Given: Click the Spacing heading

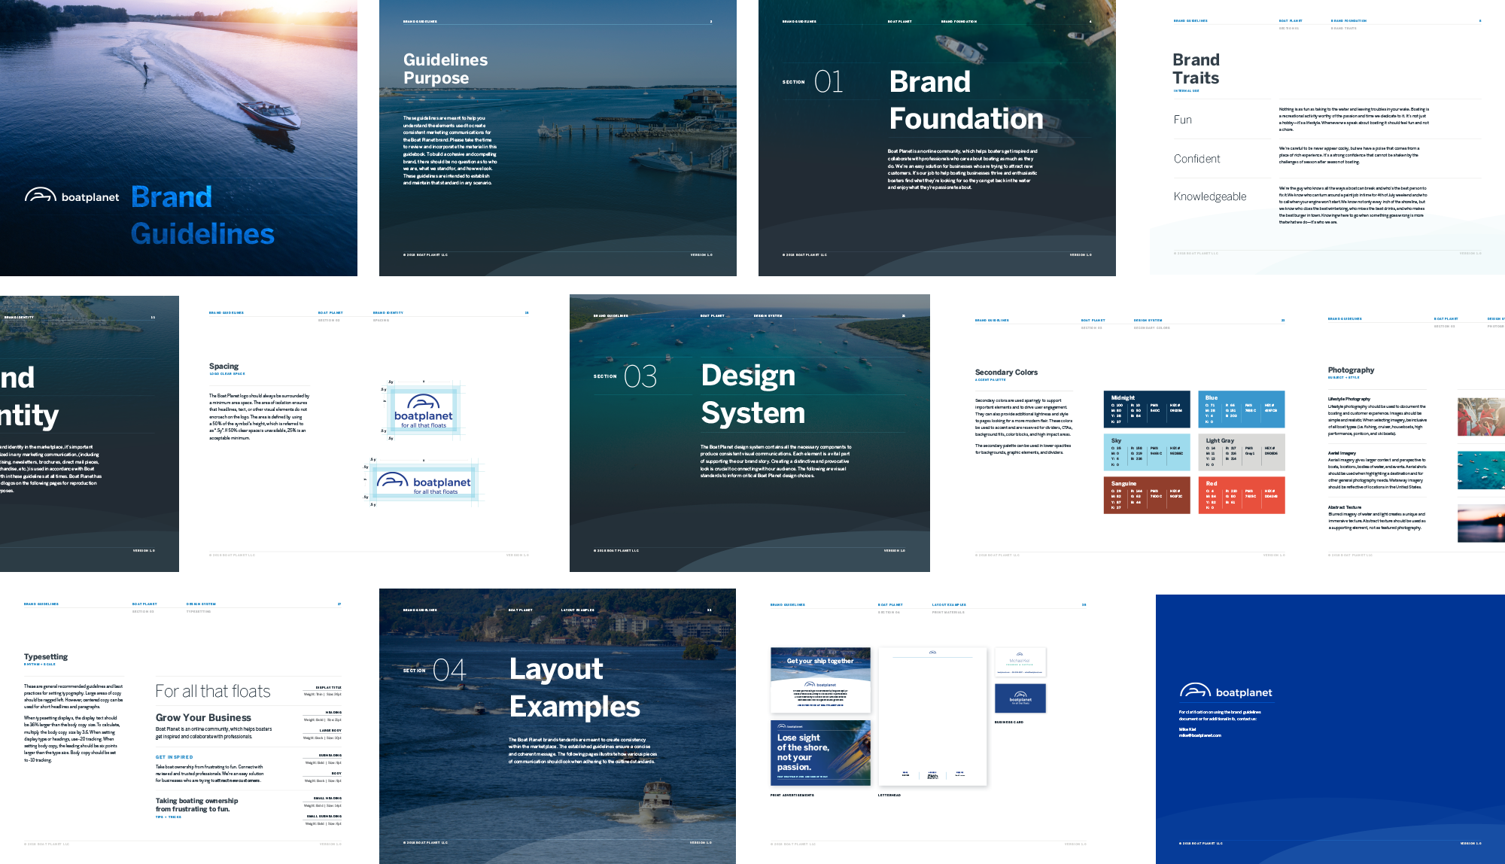Looking at the screenshot, I should point(223,366).
